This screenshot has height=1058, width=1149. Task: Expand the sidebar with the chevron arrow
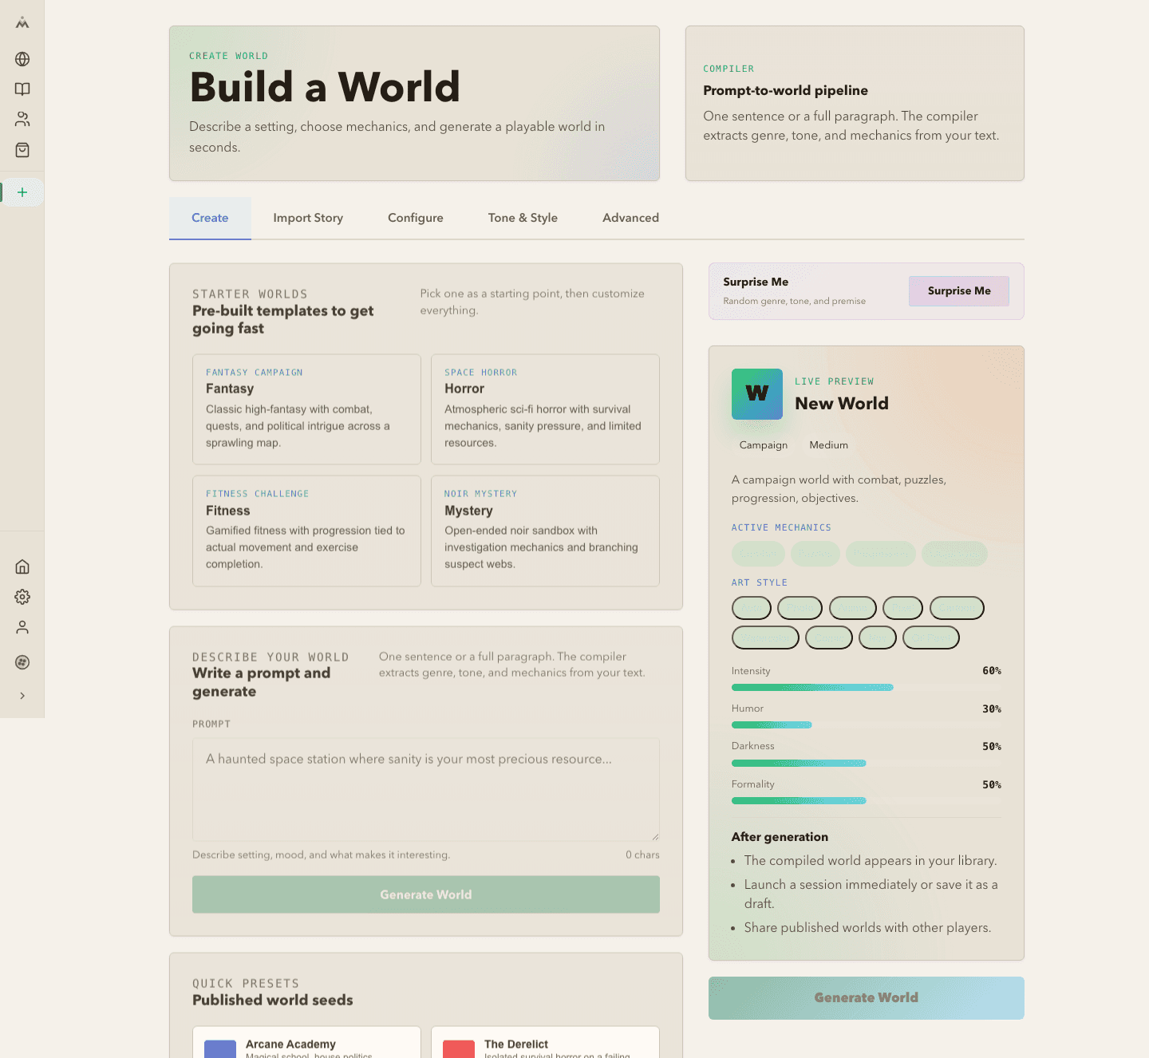click(x=22, y=695)
